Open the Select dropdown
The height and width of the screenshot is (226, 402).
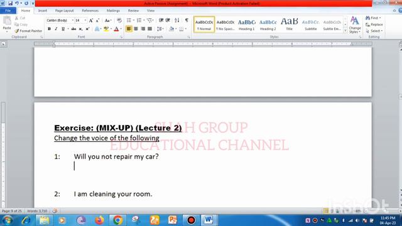pos(374,31)
